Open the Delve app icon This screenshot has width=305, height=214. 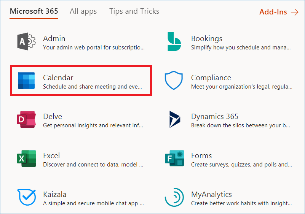coord(27,120)
